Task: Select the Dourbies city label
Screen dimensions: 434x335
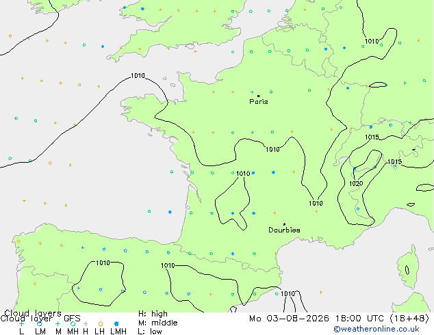Action: tap(284, 230)
